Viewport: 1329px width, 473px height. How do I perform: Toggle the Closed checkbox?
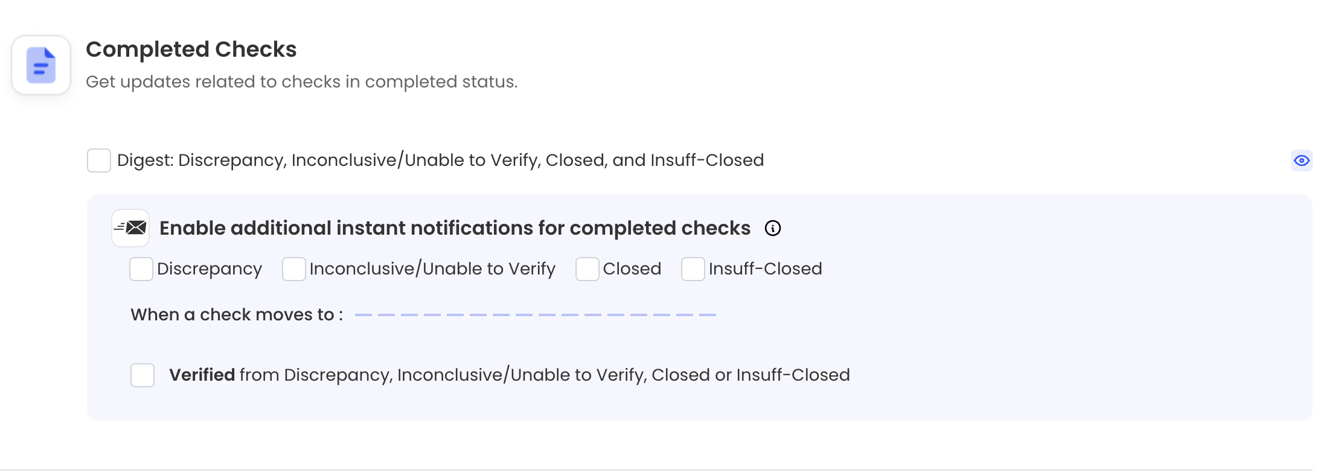(587, 269)
